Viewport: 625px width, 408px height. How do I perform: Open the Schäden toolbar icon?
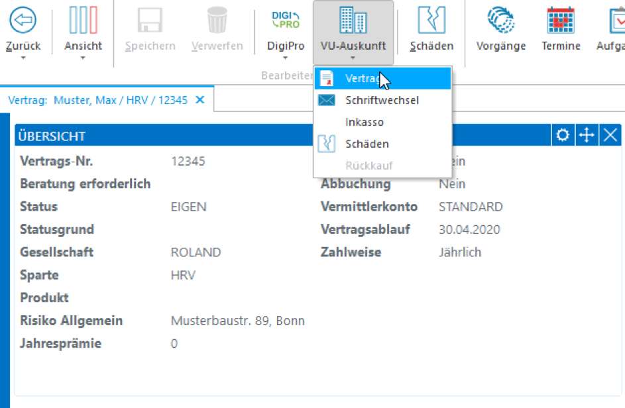[x=431, y=21]
